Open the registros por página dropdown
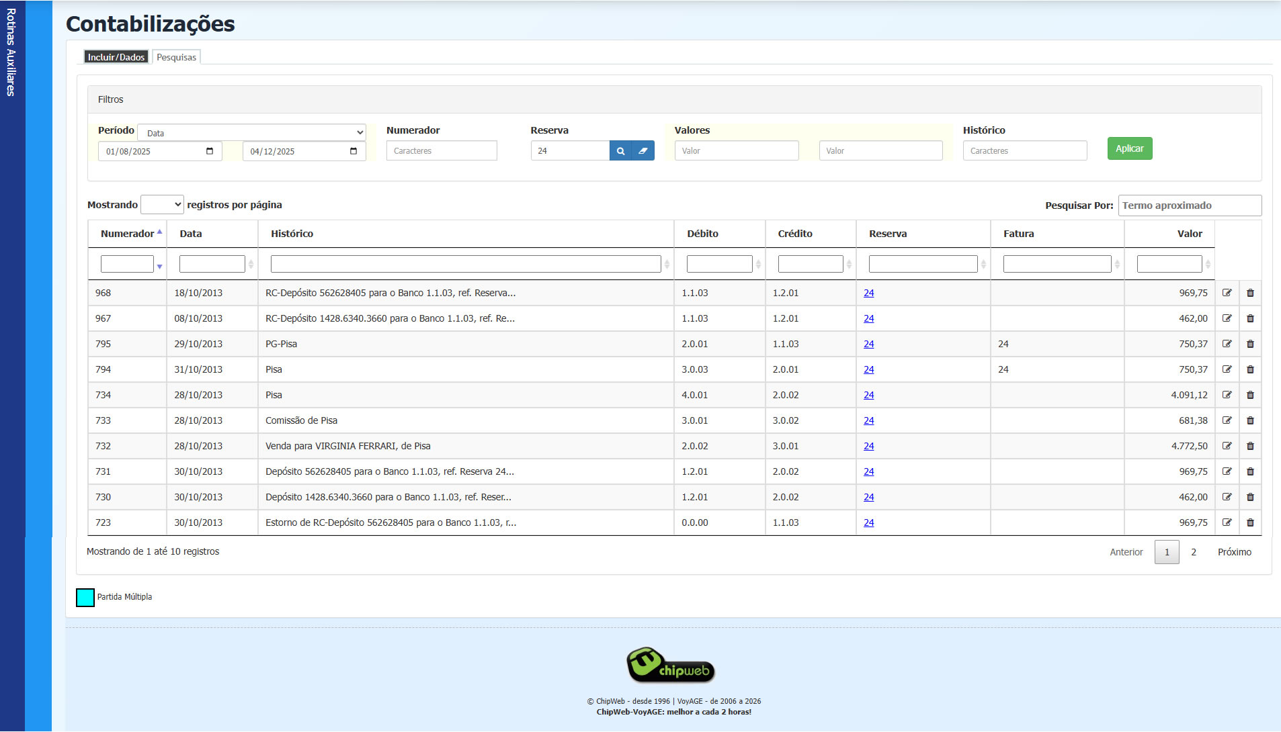The image size is (1281, 732). coord(162,205)
